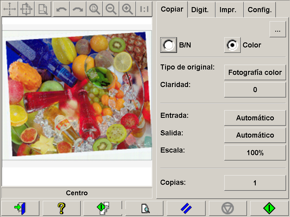Click the fruit preview image
The height and width of the screenshot is (217, 290).
tap(78, 94)
